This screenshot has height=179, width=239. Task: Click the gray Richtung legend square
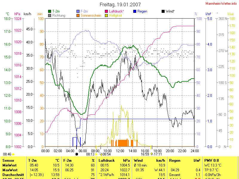50,15
